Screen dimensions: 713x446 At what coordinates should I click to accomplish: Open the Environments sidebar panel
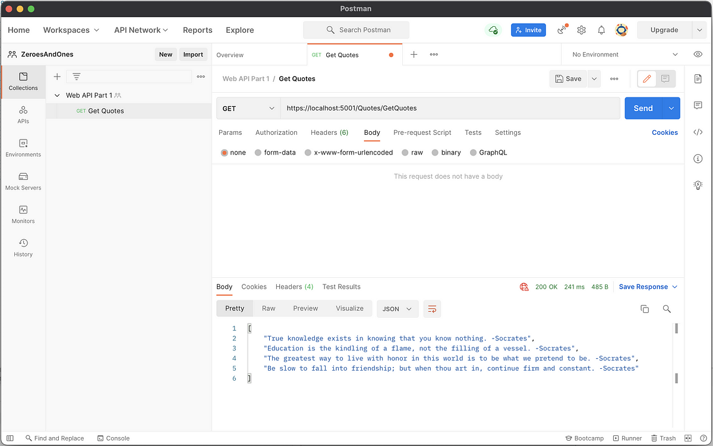pyautogui.click(x=23, y=148)
